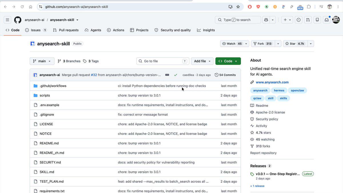The width and height of the screenshot is (343, 193).
Task: Click the Type / to search box
Action: tap(238, 20)
